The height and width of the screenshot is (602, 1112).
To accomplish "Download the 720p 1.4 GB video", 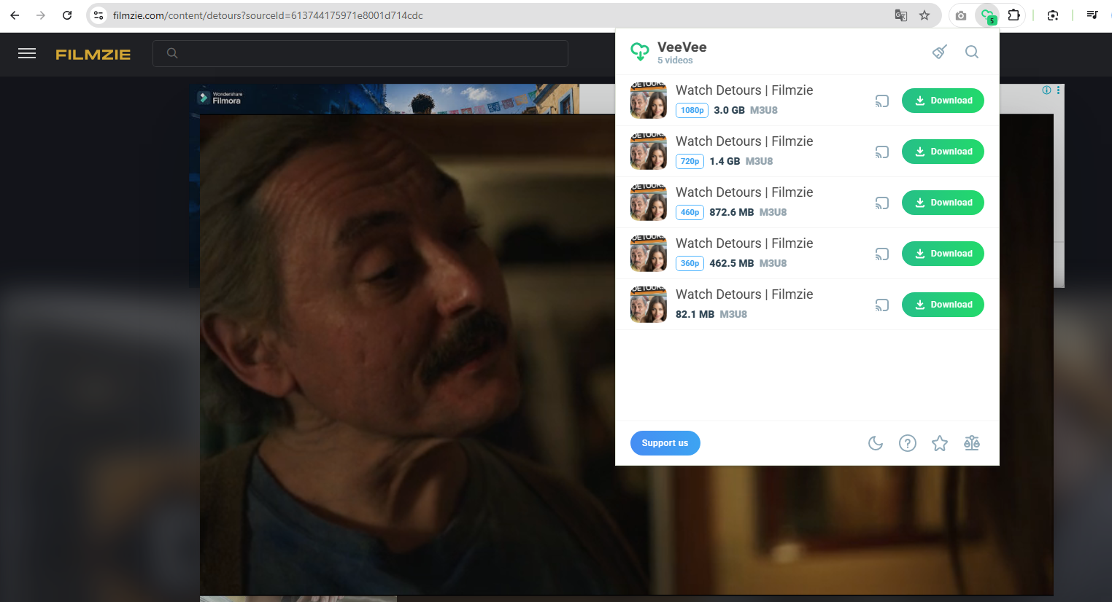I will coord(943,152).
